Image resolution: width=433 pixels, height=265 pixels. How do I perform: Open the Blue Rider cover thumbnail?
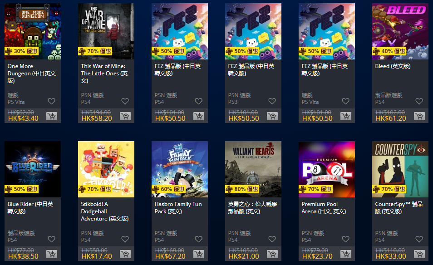point(33,169)
